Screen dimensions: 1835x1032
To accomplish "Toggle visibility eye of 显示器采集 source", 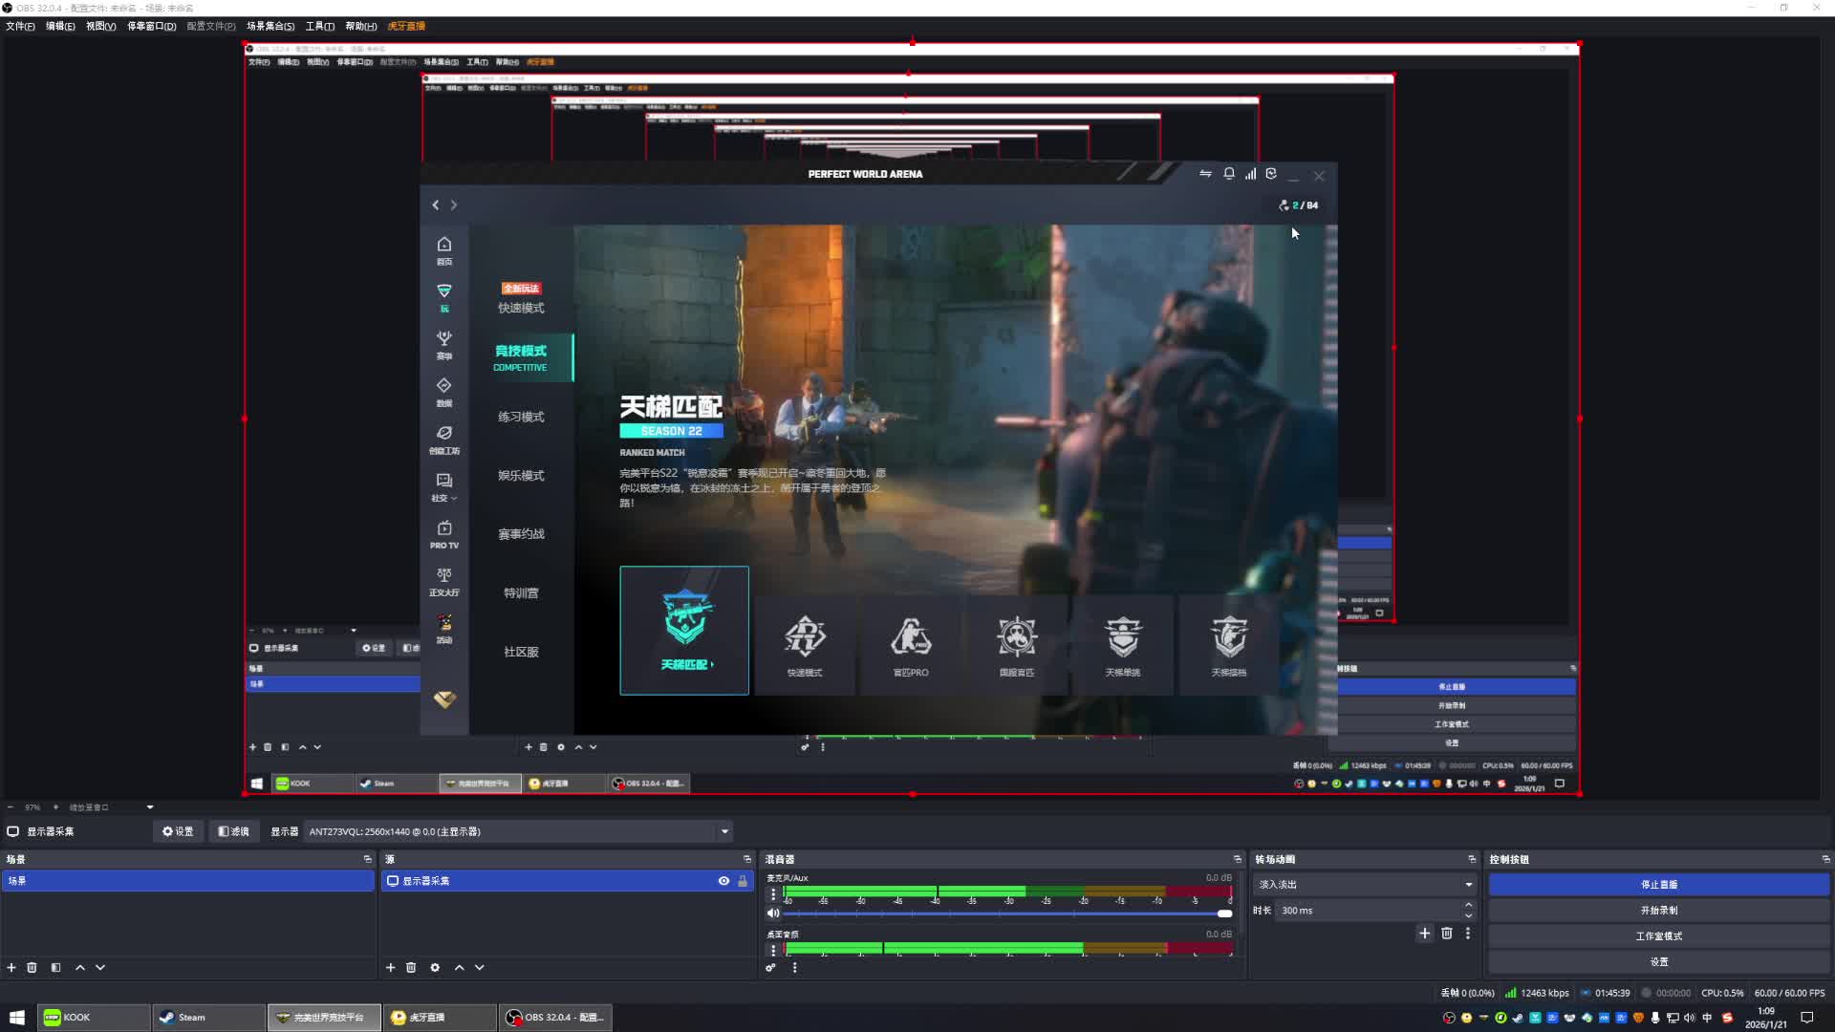I will (723, 881).
